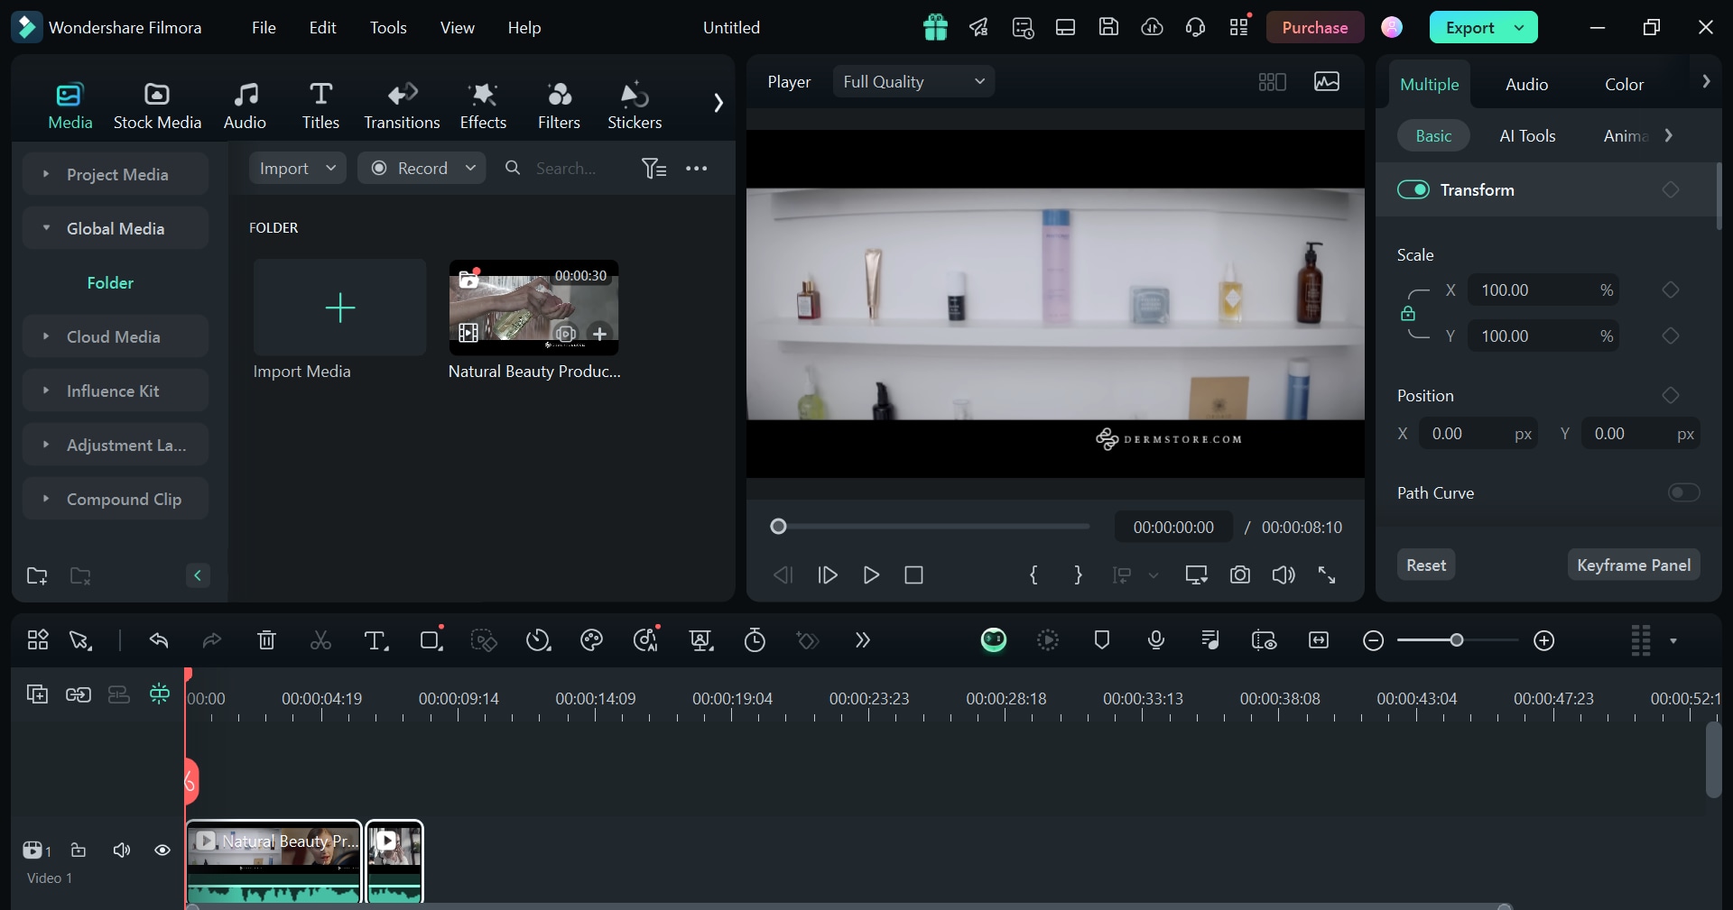Click the Import Media plus tile
The width and height of the screenshot is (1733, 910).
coord(339,308)
